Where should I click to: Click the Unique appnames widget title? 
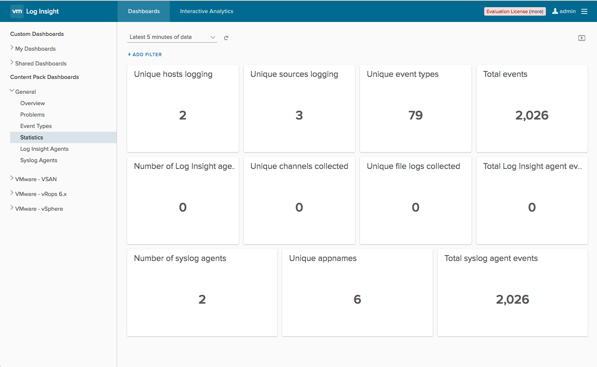click(323, 258)
